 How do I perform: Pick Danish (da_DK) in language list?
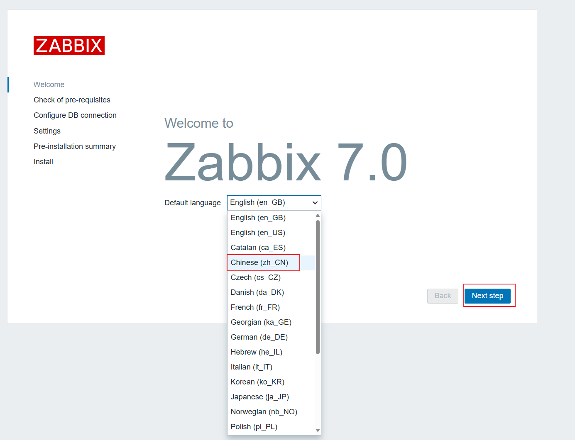(x=271, y=292)
